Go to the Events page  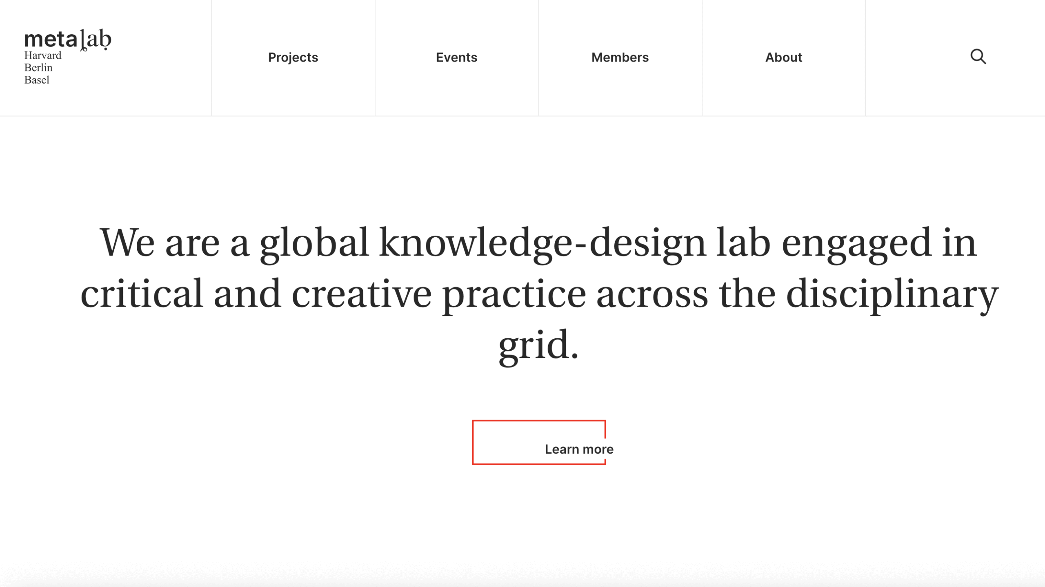pyautogui.click(x=456, y=57)
